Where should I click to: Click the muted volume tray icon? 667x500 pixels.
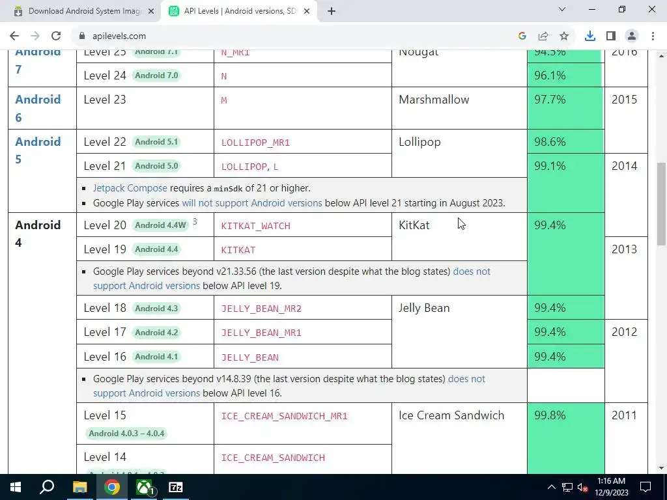click(x=582, y=487)
